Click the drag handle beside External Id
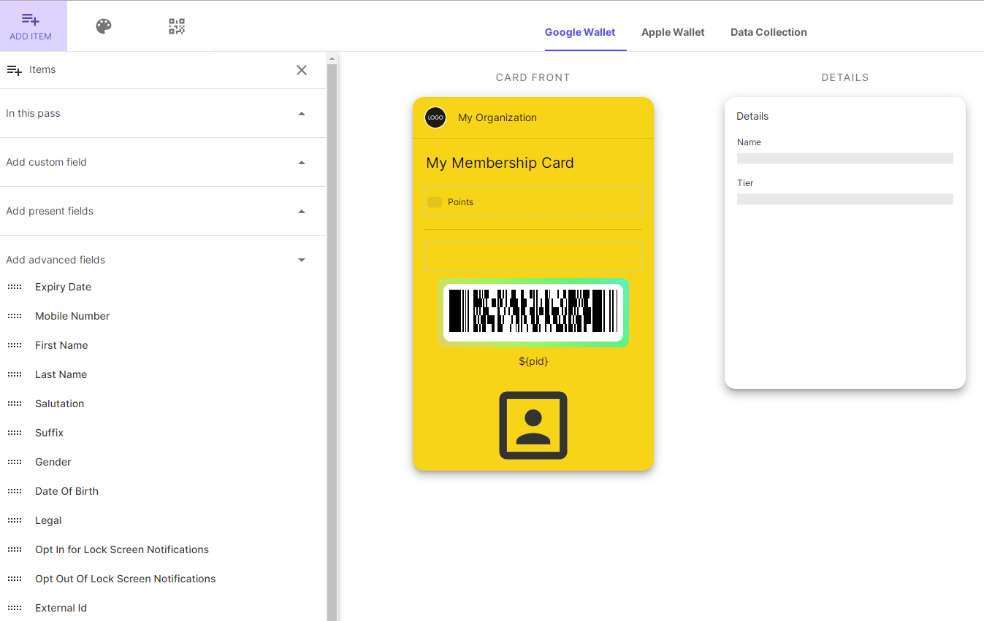Screen dimensions: 984x621 [15, 608]
